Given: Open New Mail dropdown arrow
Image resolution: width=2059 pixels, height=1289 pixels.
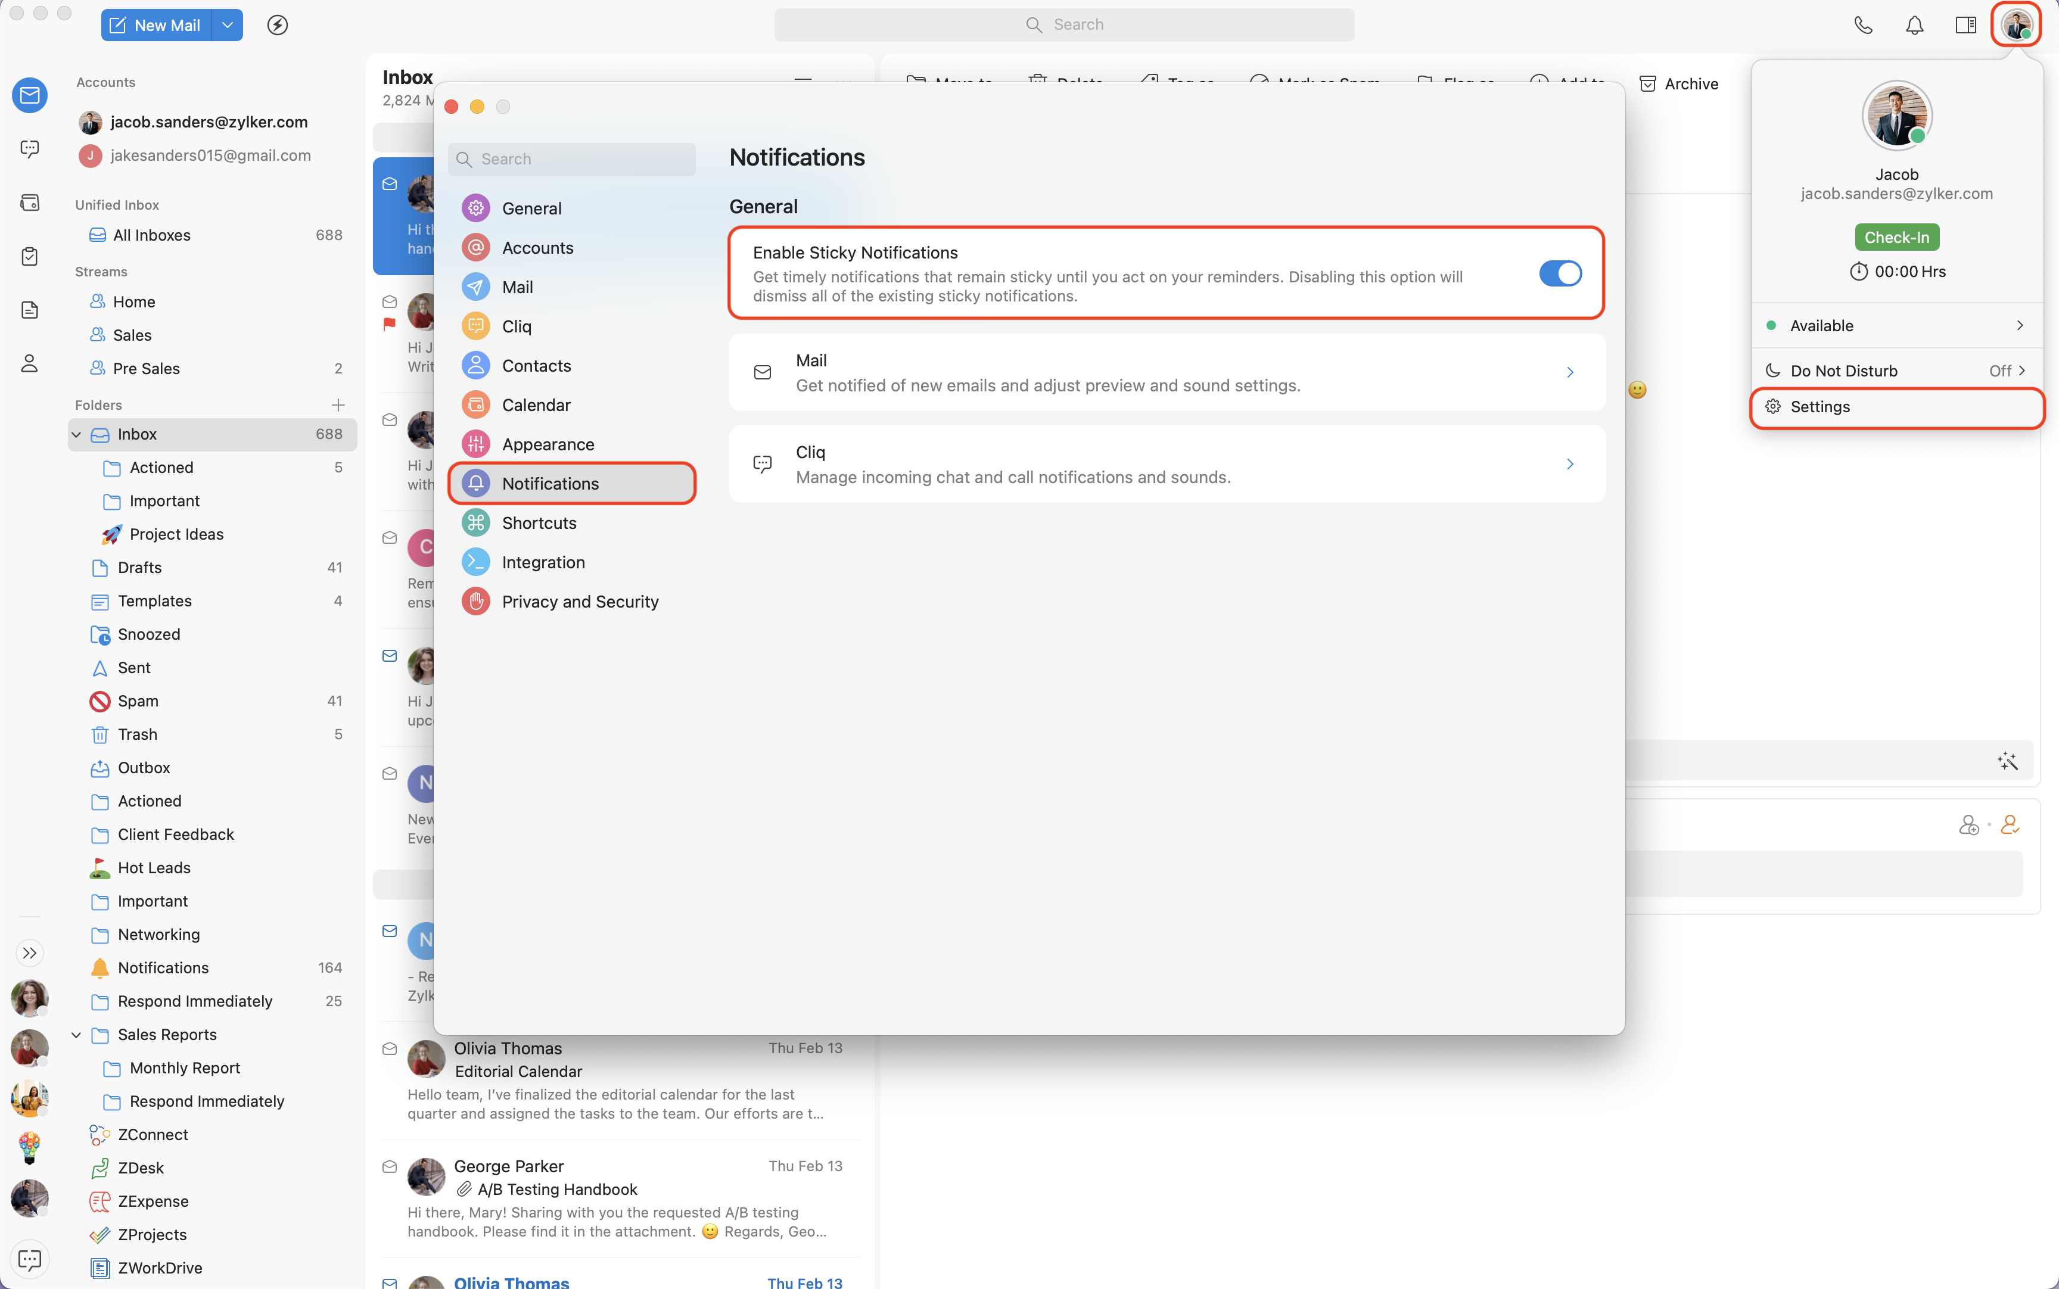Looking at the screenshot, I should [x=227, y=25].
